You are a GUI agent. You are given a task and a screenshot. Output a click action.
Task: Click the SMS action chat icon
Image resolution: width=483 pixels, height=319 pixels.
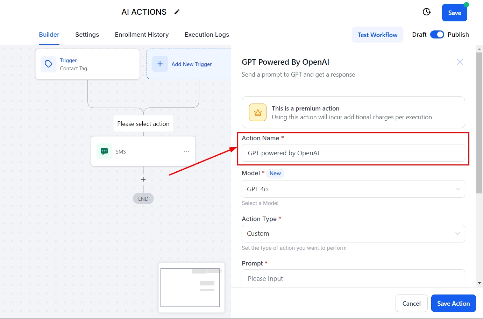coord(104,151)
